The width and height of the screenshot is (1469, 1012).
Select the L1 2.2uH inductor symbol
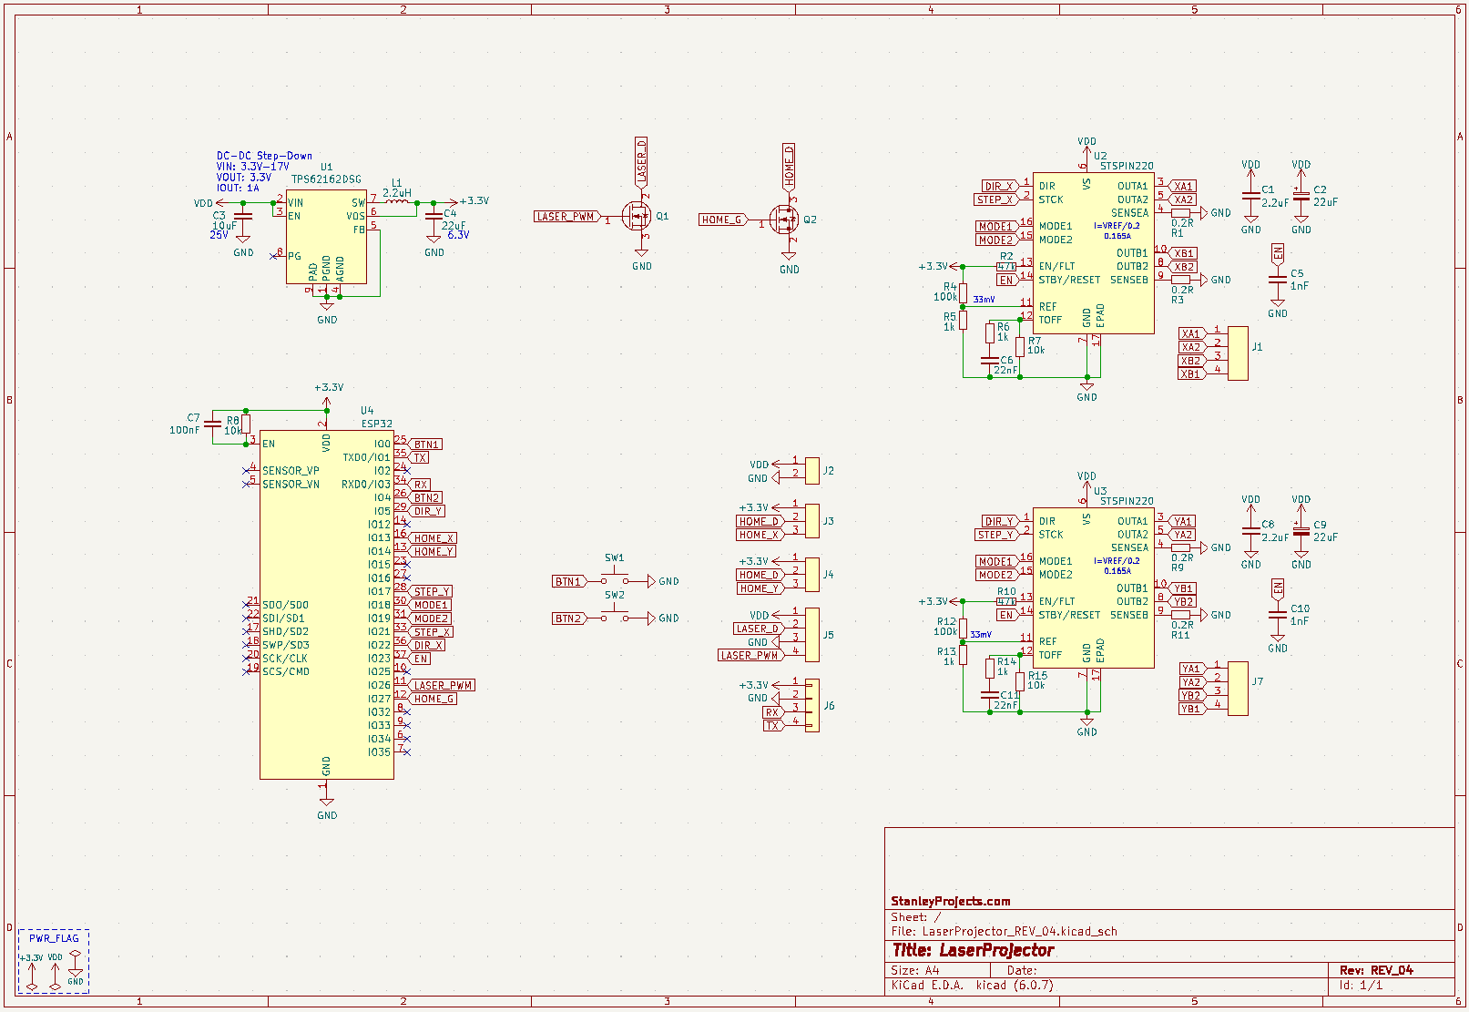tap(396, 202)
